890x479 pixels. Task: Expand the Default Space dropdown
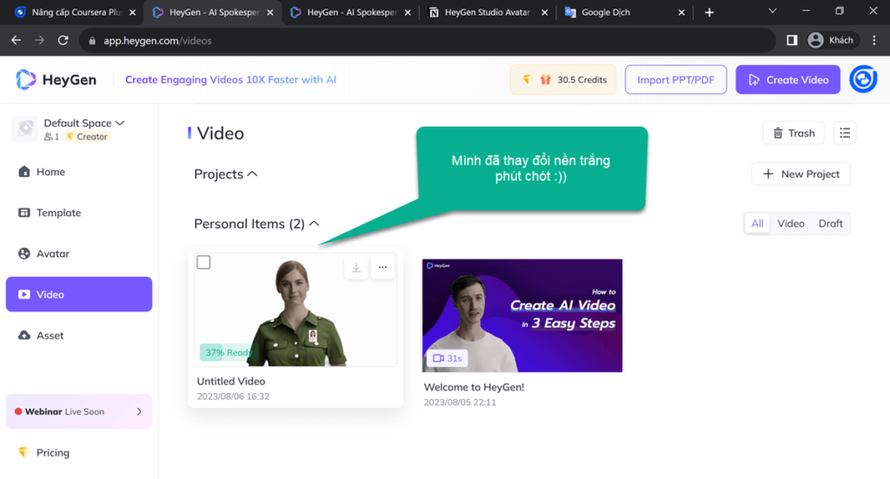coord(84,123)
